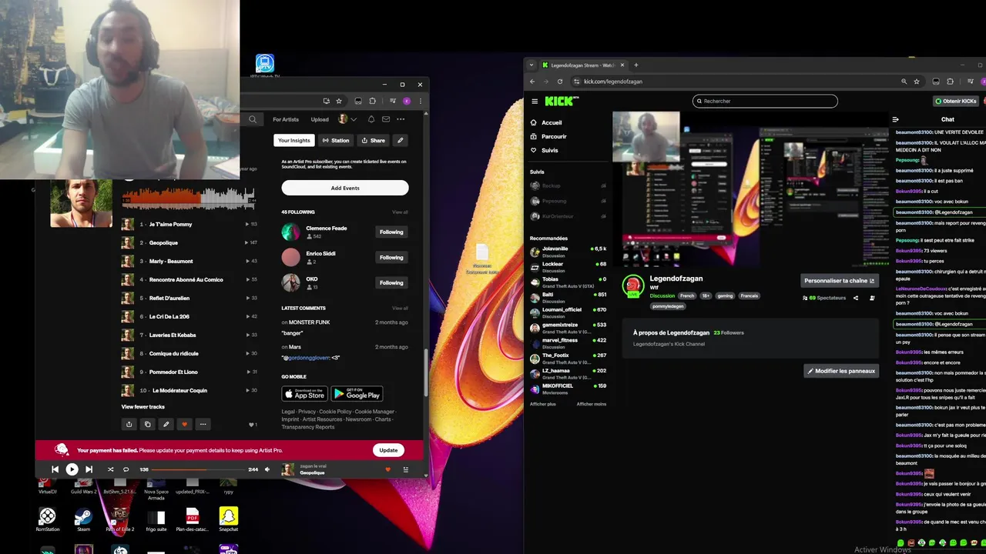
Task: Toggle shuffle in SoundCloud player
Action: click(110, 469)
